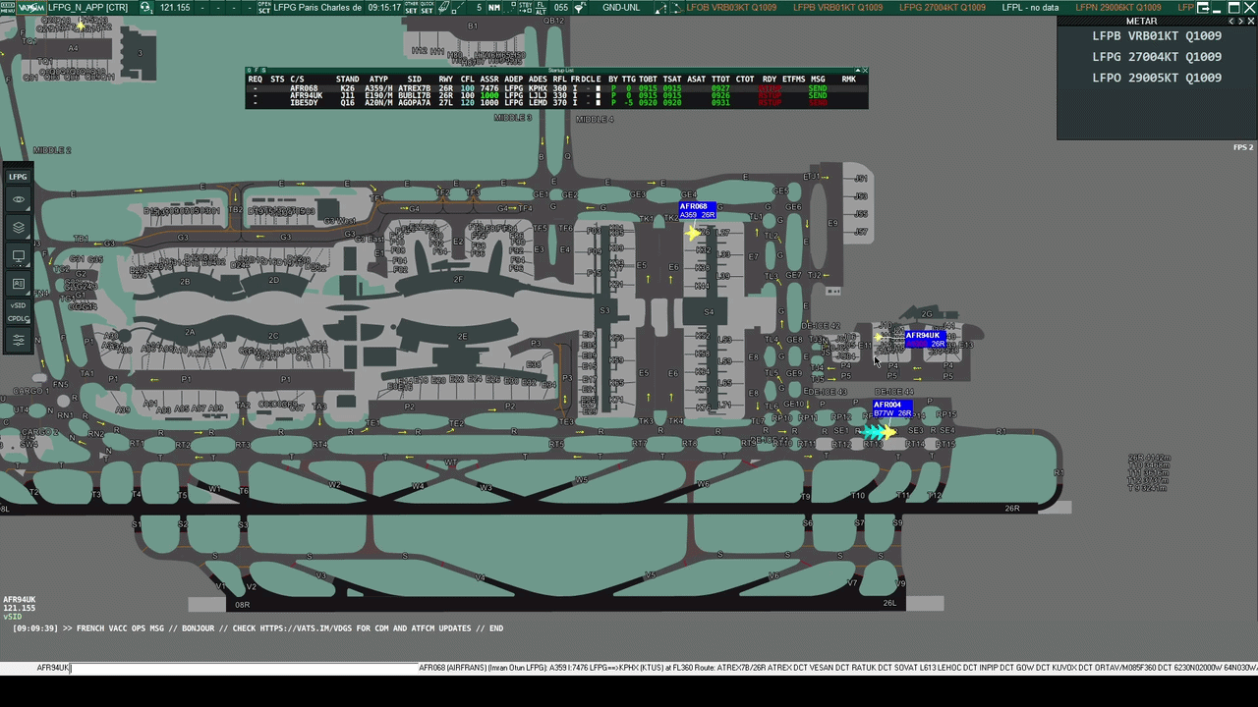
Task: Click the 121.155 primary frequency
Action: point(175,7)
